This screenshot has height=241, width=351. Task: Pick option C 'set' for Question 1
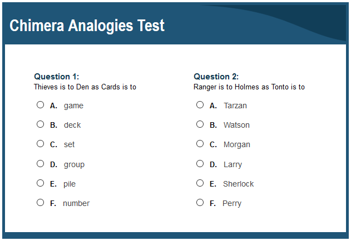(40, 143)
